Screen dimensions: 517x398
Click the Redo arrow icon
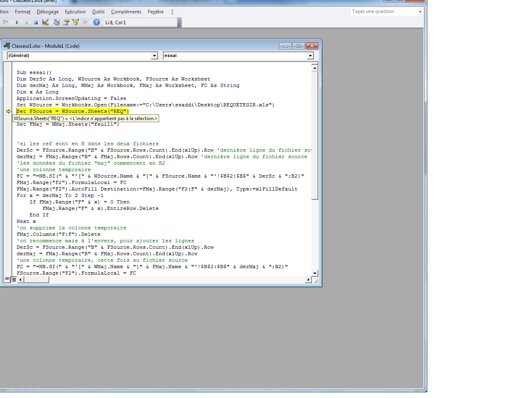(x=5, y=22)
